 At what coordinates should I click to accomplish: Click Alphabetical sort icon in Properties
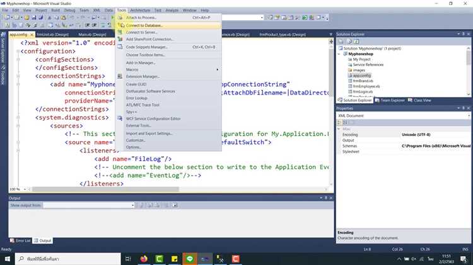[345, 123]
